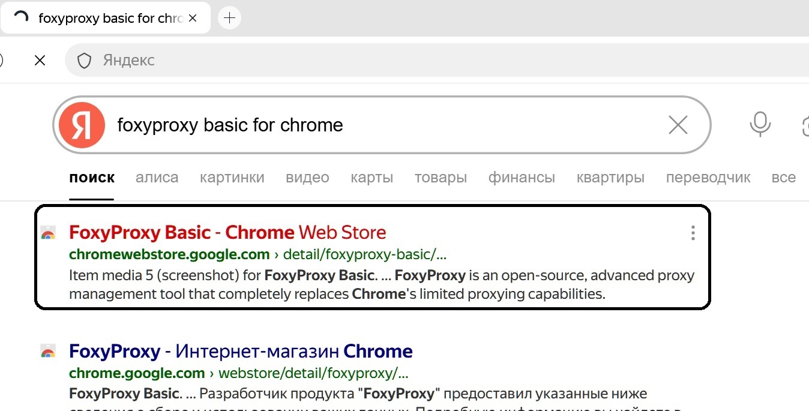Open FoxyProxy Basic - Chrome Web Store result
The height and width of the screenshot is (411, 809).
tap(227, 232)
